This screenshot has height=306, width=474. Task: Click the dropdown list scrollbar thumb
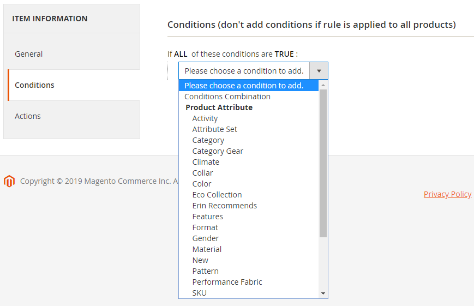pyautogui.click(x=323, y=164)
